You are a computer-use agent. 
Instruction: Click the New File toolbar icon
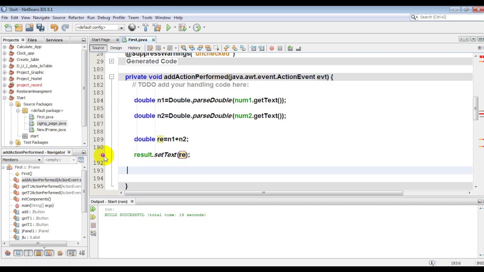click(8, 28)
